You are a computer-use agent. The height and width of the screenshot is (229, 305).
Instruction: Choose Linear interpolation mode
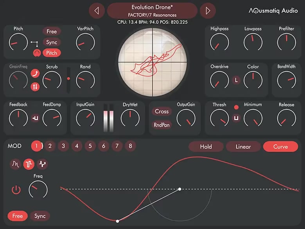coord(243,147)
